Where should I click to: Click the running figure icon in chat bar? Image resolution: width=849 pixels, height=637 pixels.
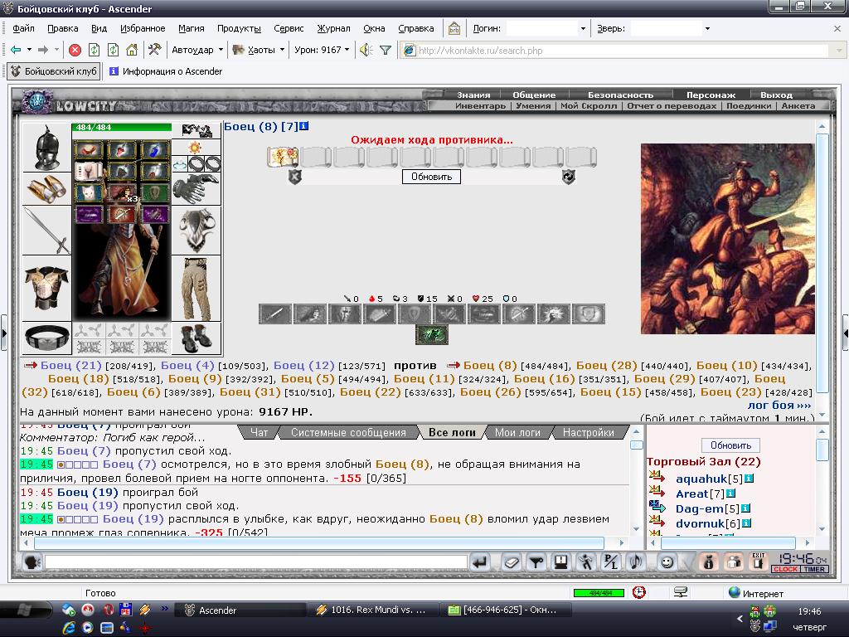[586, 562]
